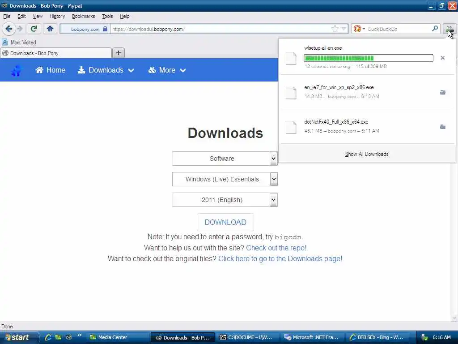Open a new tab with the plus button
Screen dimensions: 458x344
click(118, 53)
